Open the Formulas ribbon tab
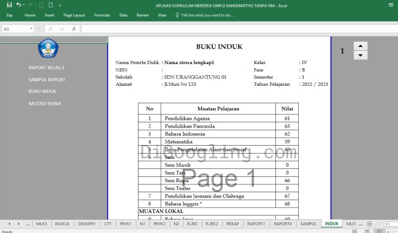This screenshot has width=398, height=233. [102, 15]
